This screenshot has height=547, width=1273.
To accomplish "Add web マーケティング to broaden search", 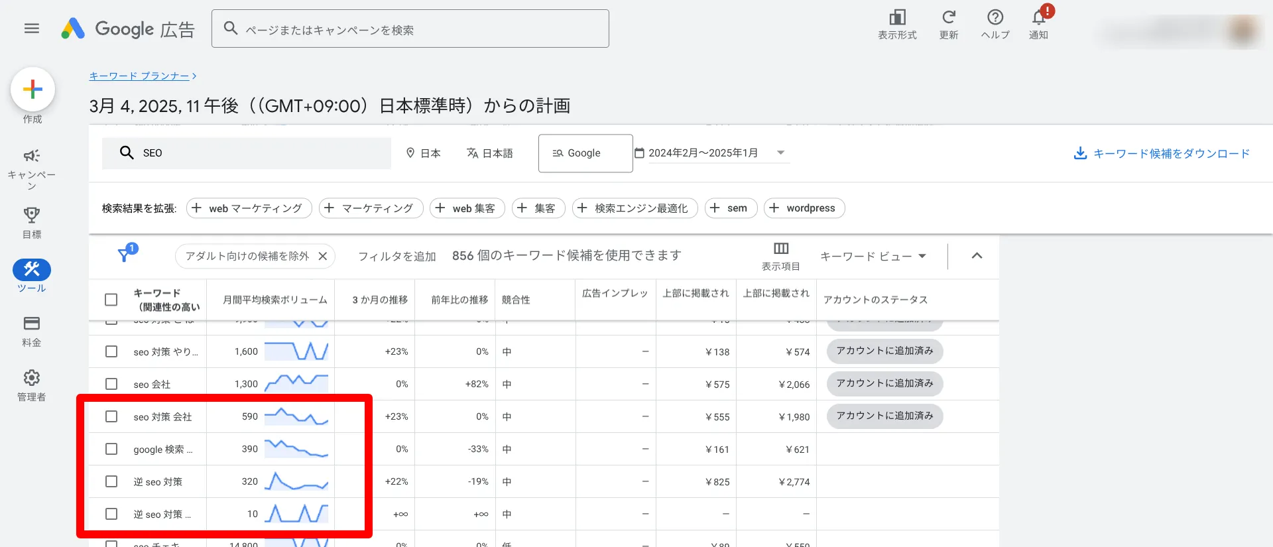I will [x=249, y=208].
